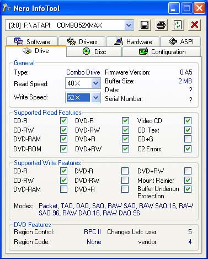
Task: Click the Supported Read Features heading
Action: (47, 113)
